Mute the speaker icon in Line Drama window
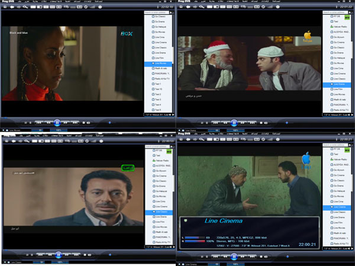Viewport: 355px width, 266px height. click(x=266, y=123)
